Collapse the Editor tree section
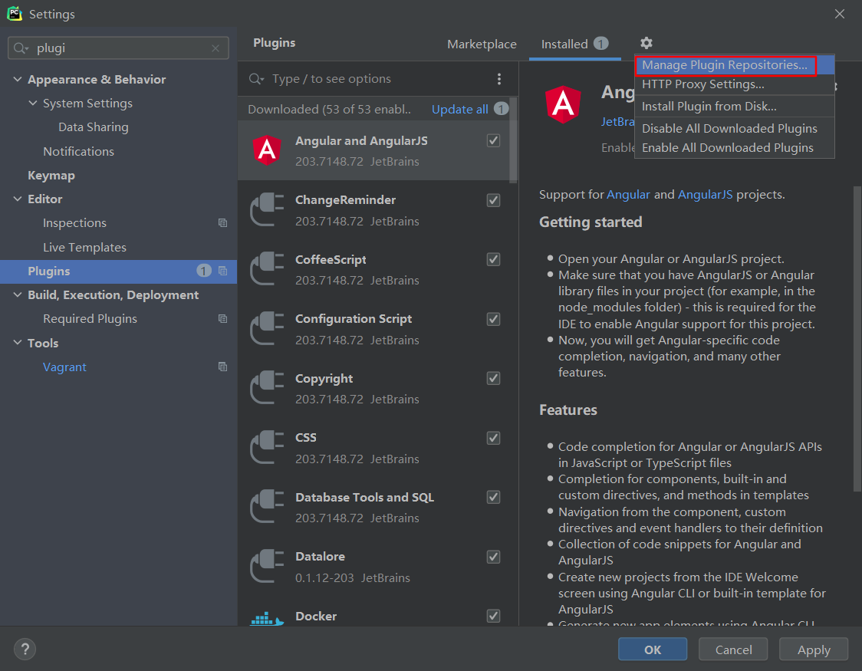Viewport: 862px width, 671px height. (x=18, y=199)
